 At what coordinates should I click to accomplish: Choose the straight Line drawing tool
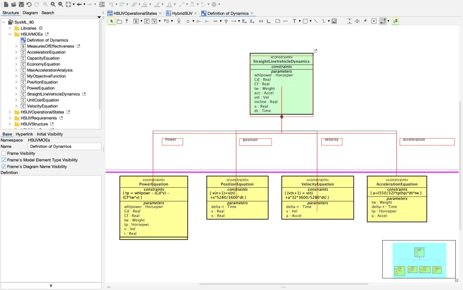coord(316,21)
